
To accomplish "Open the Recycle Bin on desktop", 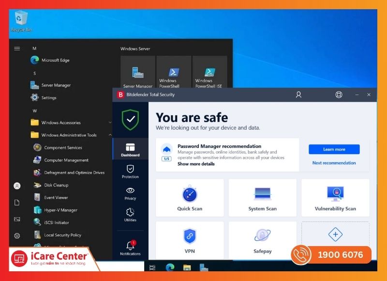I will click(x=21, y=21).
